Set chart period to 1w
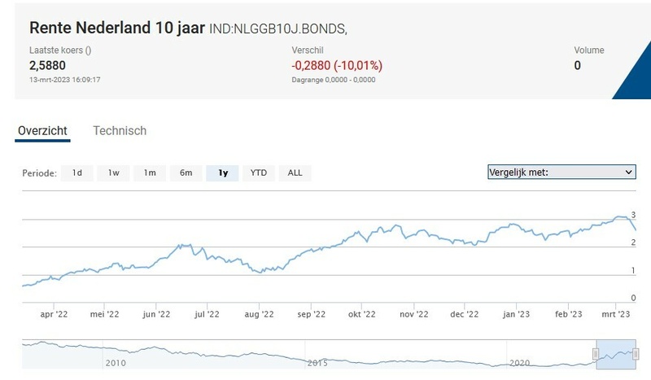Viewport: 651px width, 380px height. point(113,173)
